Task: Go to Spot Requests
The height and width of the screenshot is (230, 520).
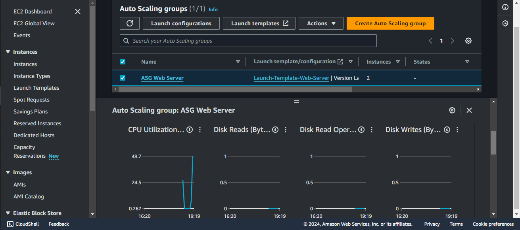Action: [x=31, y=100]
